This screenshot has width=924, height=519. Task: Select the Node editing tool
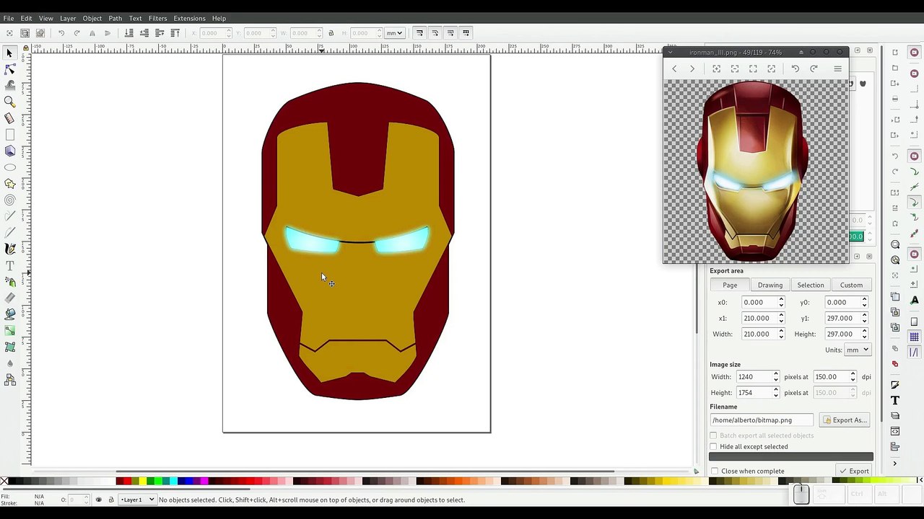pos(9,69)
